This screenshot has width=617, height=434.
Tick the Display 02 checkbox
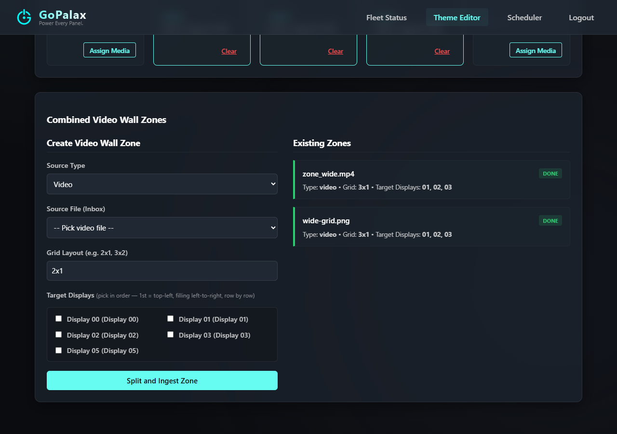point(59,335)
